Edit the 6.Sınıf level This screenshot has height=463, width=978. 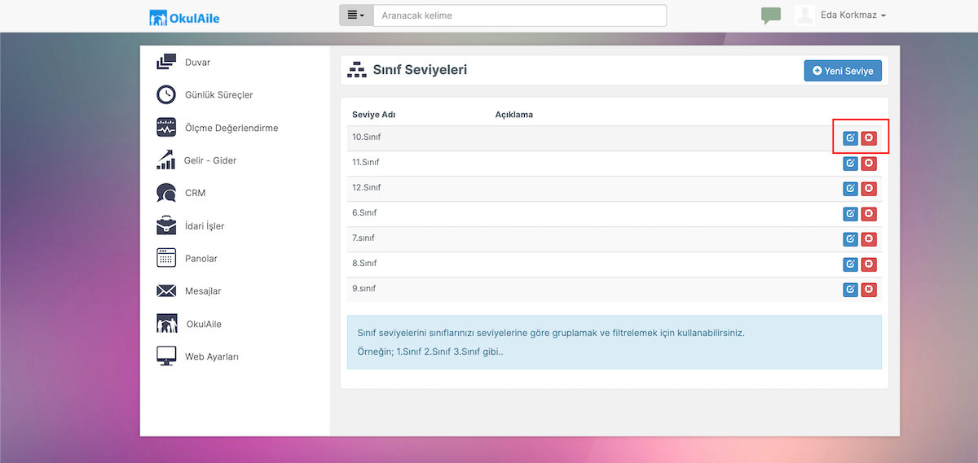(851, 214)
